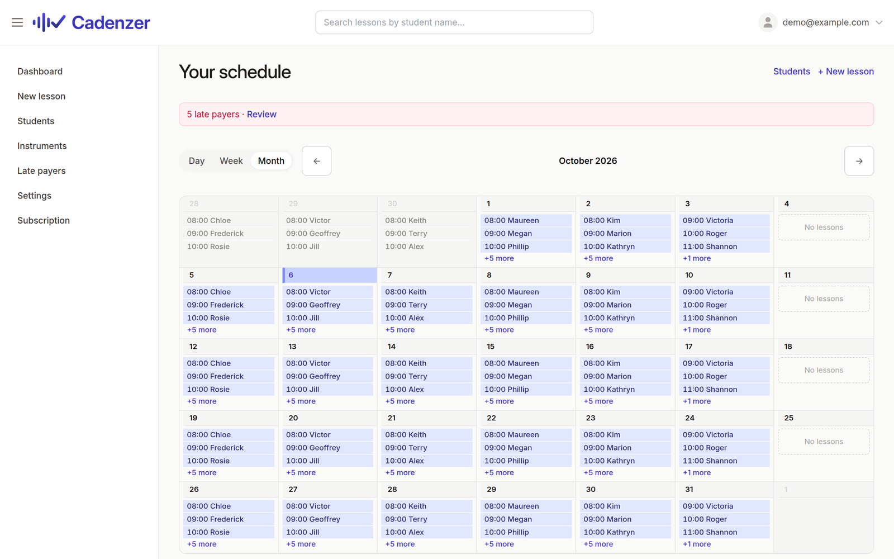Open 10:00 Phillip lesson on October 22
Viewport: 894px width, 559px height.
(526, 461)
